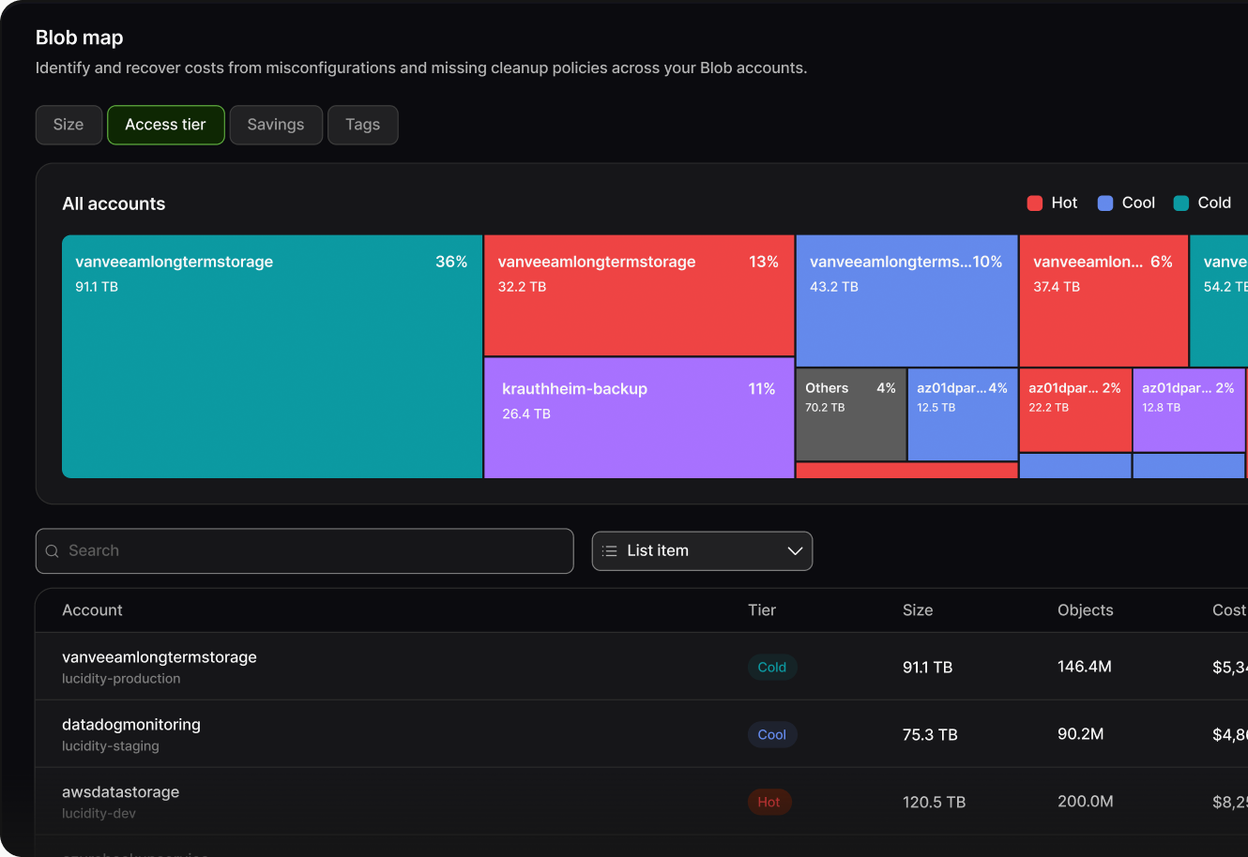Click the 146.4M objects cell
The image size is (1248, 857).
pos(1085,667)
